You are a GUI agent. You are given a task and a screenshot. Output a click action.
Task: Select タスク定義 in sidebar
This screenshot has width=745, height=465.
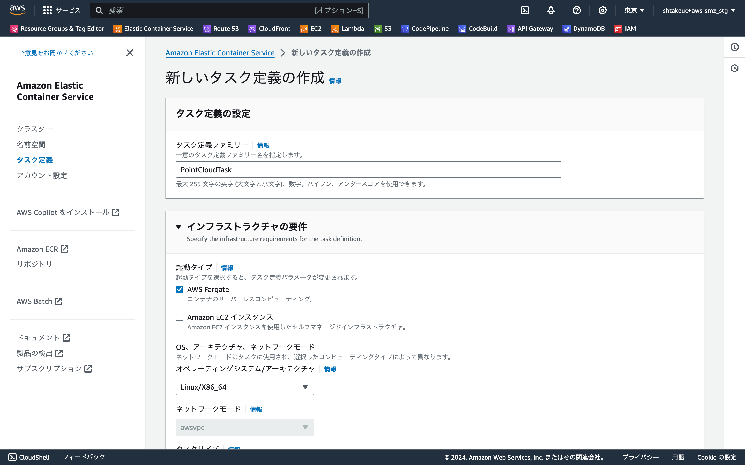pyautogui.click(x=34, y=160)
